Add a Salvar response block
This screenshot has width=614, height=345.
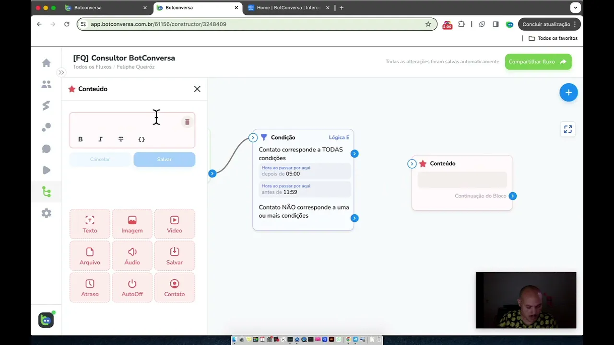175,256
